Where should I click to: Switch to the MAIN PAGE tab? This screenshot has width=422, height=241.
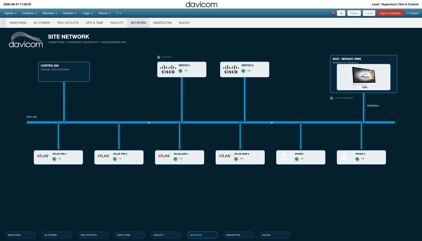tap(18, 23)
